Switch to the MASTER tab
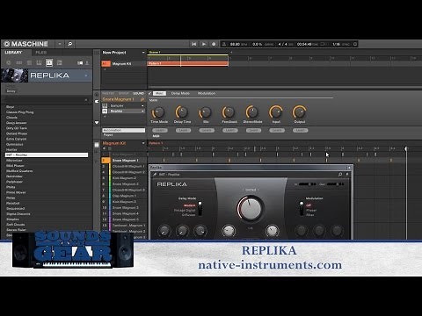 [108, 94]
